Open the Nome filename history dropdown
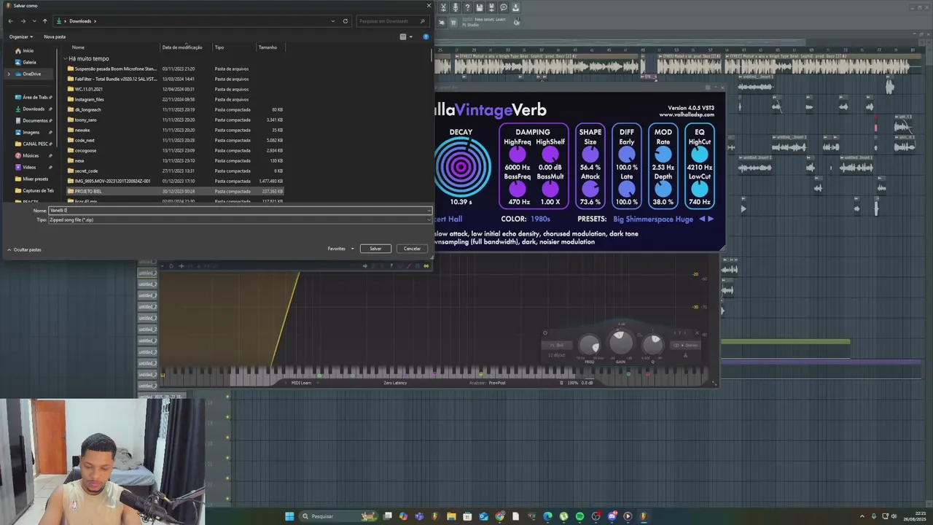 click(x=428, y=211)
